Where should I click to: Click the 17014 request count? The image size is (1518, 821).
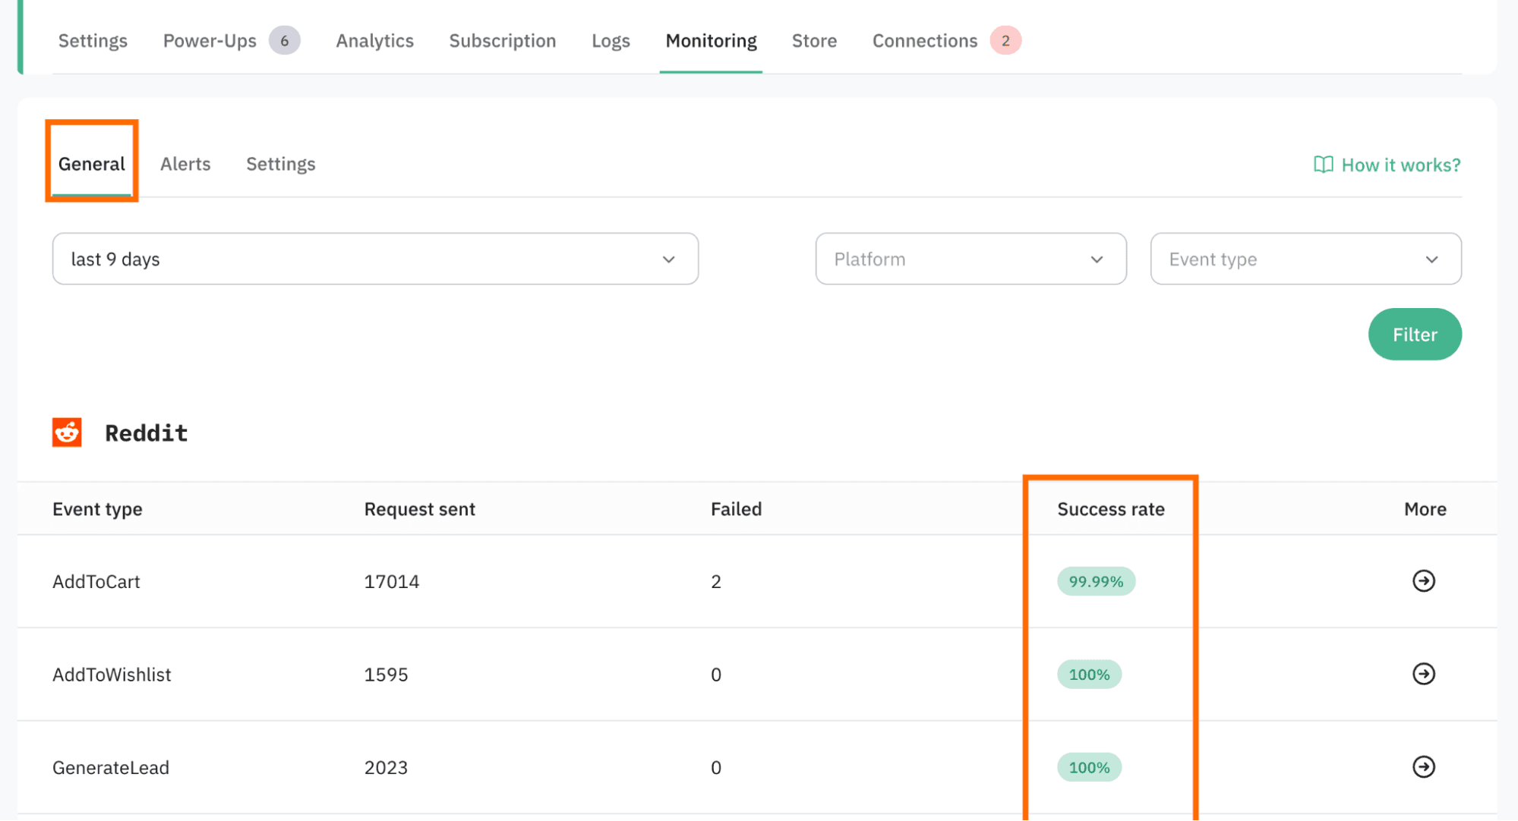(392, 581)
